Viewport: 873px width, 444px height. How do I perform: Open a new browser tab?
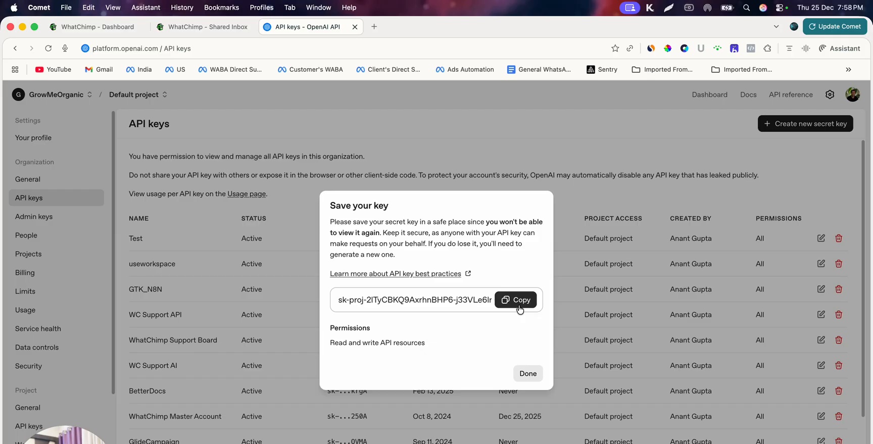[x=374, y=27]
